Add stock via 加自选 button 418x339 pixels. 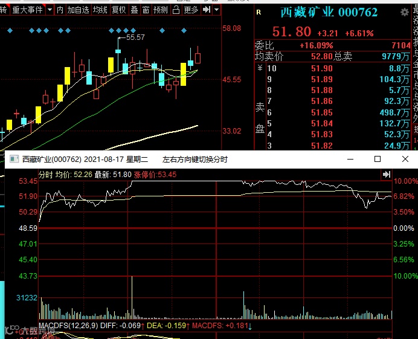coord(78,10)
